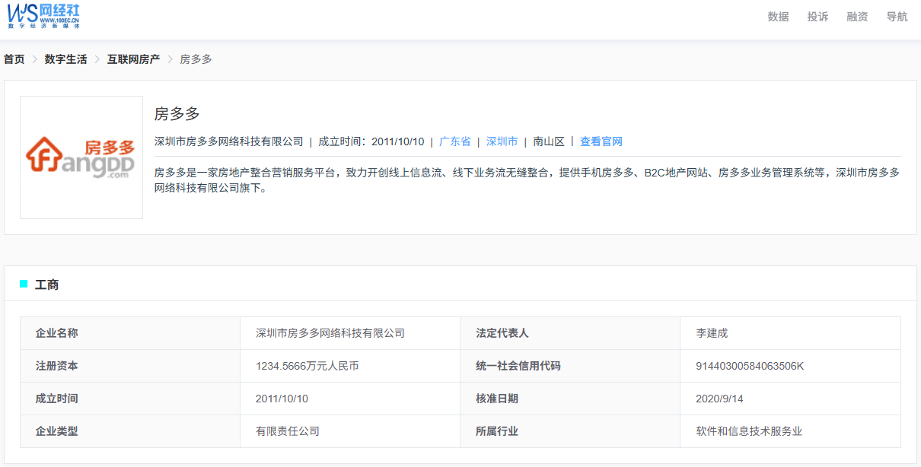
Task: Click the cyan square beside 工商
Action: click(x=24, y=284)
